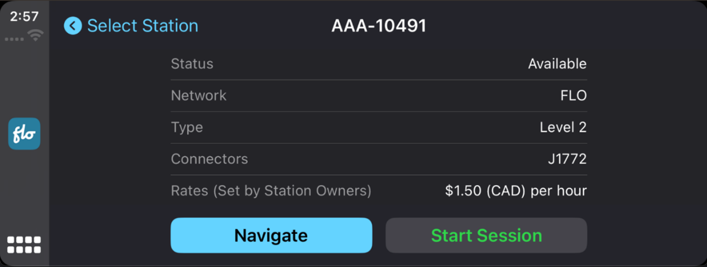Select the Status row label

click(x=192, y=64)
